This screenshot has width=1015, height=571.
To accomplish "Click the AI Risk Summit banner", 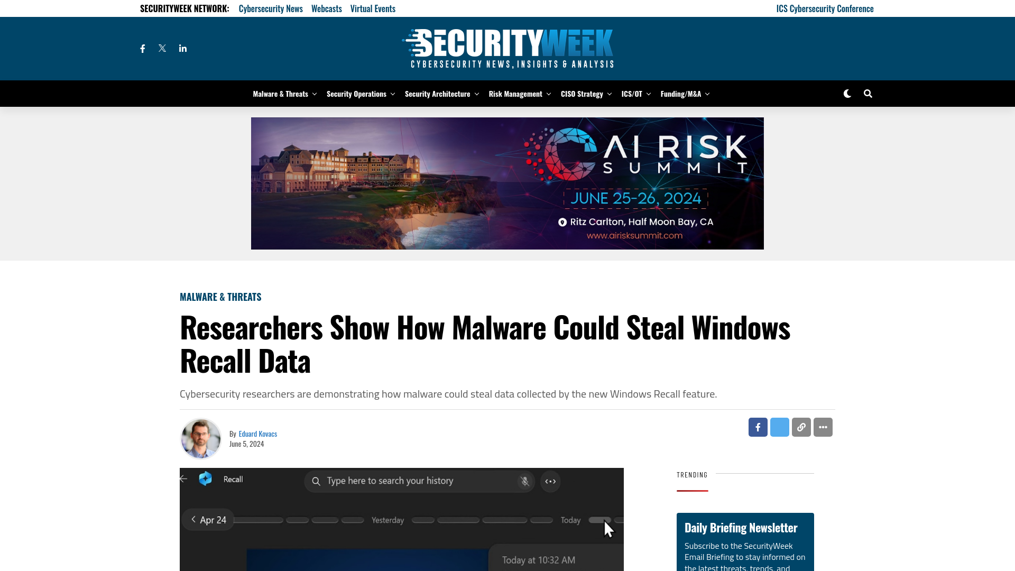I will click(x=507, y=183).
